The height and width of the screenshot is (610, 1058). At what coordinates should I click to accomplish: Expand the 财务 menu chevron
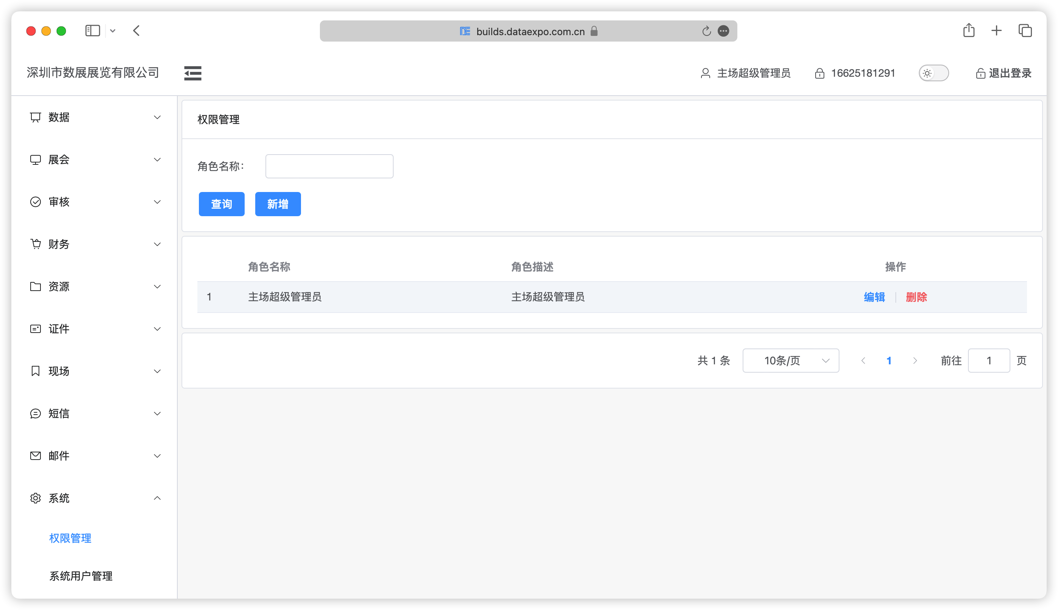pos(157,244)
